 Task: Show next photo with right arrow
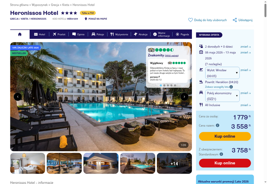point(184,97)
